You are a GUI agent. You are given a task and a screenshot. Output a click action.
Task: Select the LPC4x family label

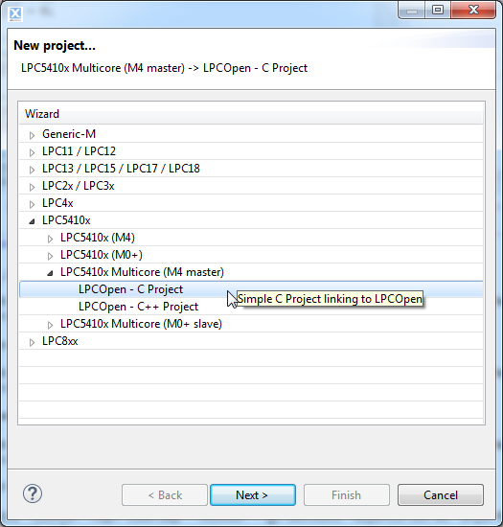coord(57,203)
